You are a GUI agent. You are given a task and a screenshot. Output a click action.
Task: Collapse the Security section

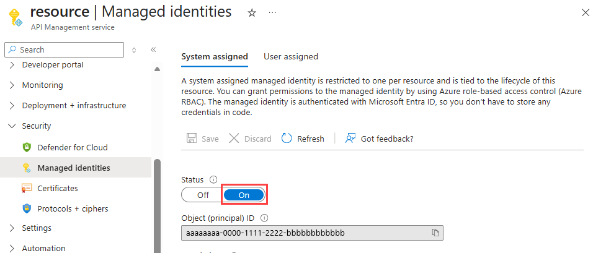[12, 126]
